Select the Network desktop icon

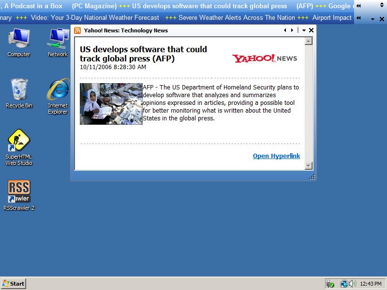click(x=58, y=43)
